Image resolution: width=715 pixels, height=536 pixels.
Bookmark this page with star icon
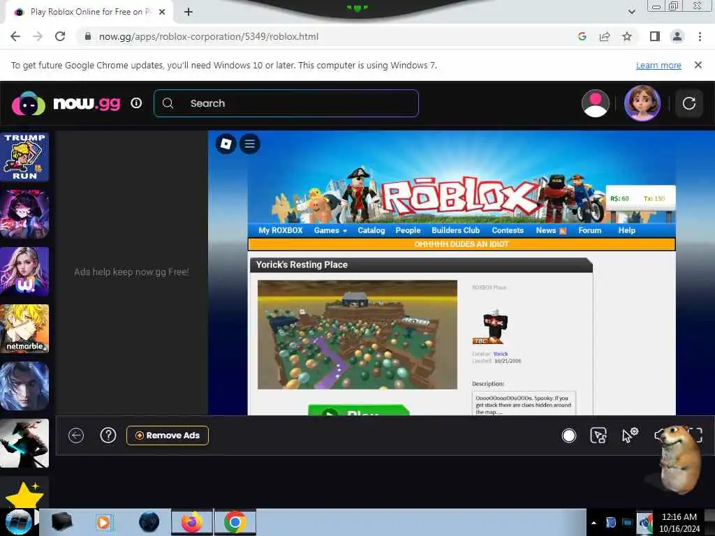point(627,36)
